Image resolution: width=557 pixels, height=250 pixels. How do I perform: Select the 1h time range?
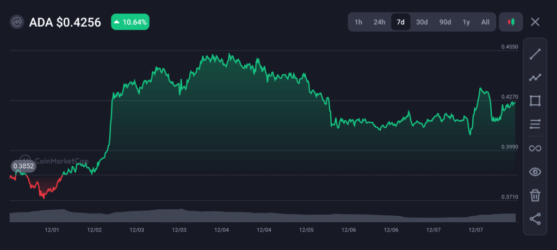pos(358,22)
